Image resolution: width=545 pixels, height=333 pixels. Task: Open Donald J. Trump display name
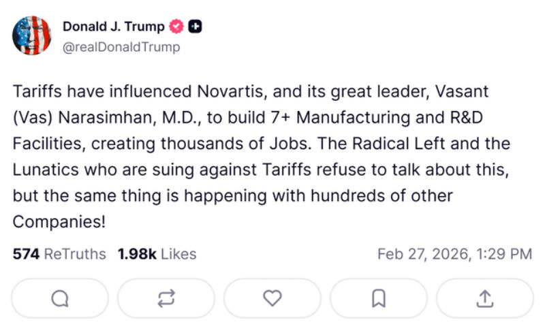coord(113,27)
